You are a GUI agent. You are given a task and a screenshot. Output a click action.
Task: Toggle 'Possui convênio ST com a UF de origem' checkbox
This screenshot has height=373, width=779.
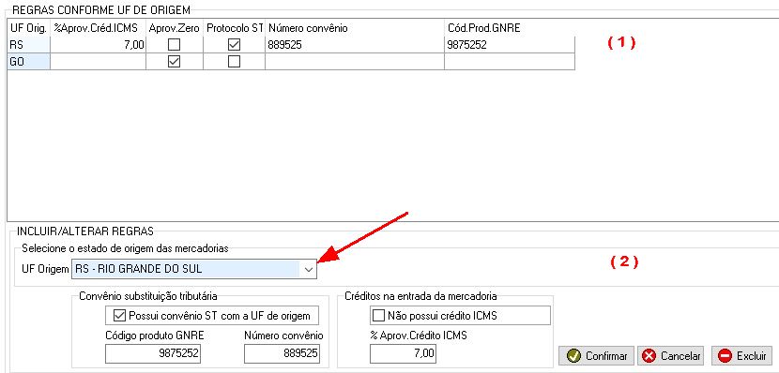point(120,316)
